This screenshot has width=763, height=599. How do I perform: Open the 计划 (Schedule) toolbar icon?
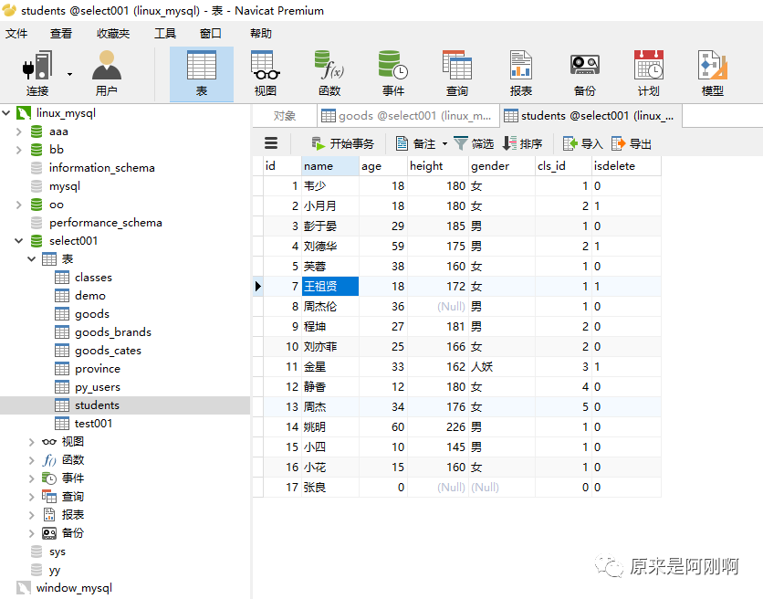coord(649,74)
